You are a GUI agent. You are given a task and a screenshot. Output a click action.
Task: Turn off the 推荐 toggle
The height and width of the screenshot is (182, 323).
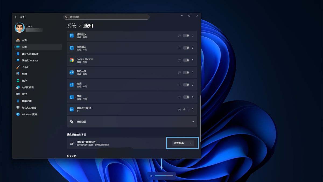pos(186,97)
